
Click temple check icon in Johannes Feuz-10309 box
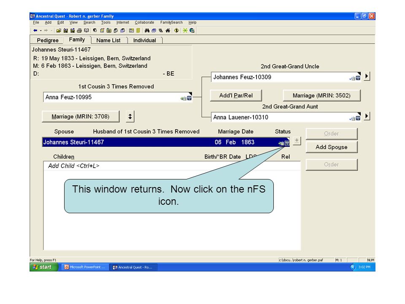coord(352,78)
